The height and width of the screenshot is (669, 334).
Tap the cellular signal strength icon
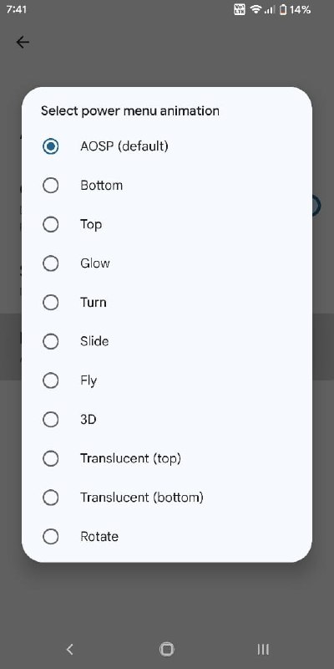coord(269,9)
